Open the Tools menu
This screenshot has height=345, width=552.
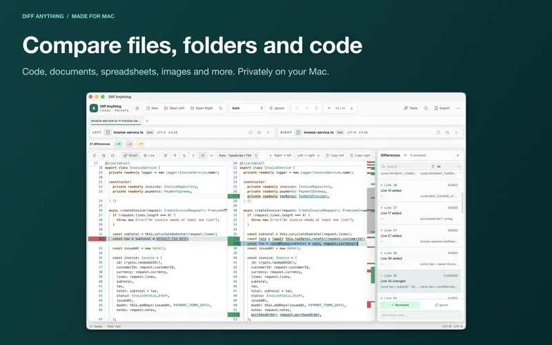click(411, 108)
